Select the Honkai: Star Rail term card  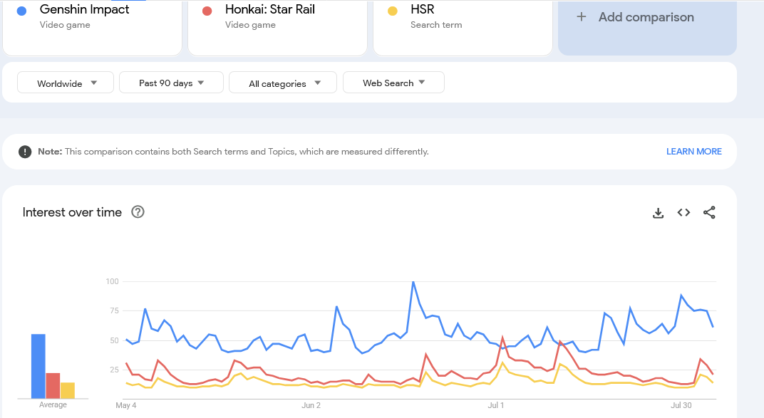277,28
